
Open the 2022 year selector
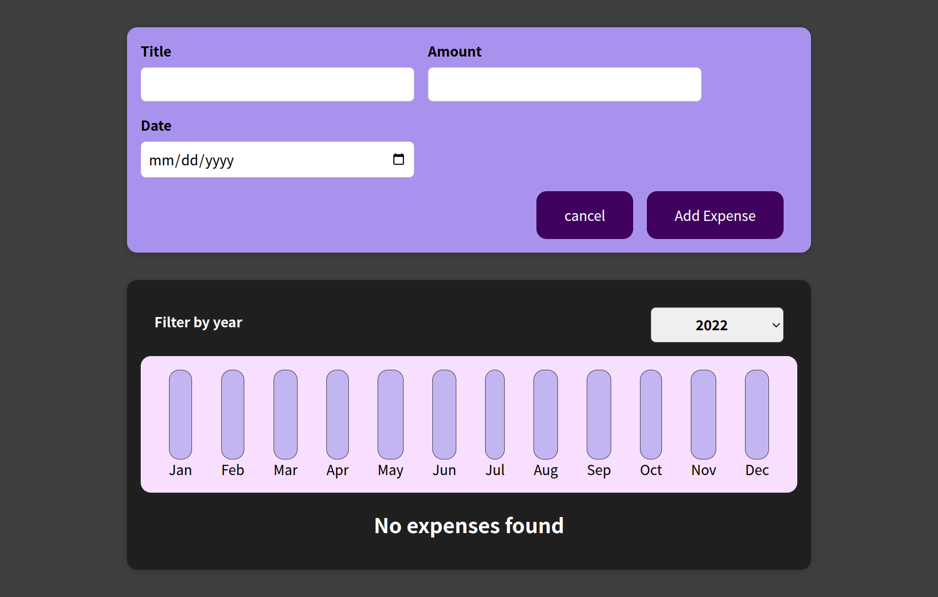click(x=716, y=325)
